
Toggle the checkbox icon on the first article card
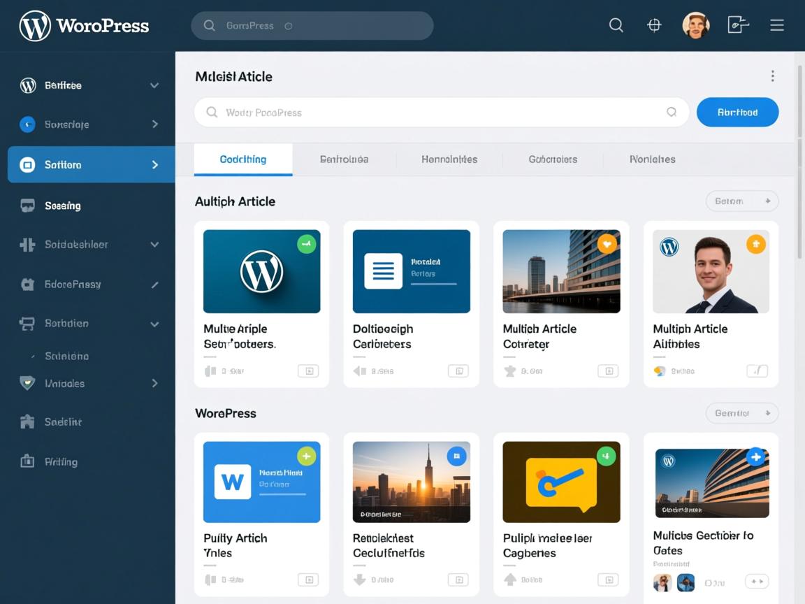tap(307, 371)
